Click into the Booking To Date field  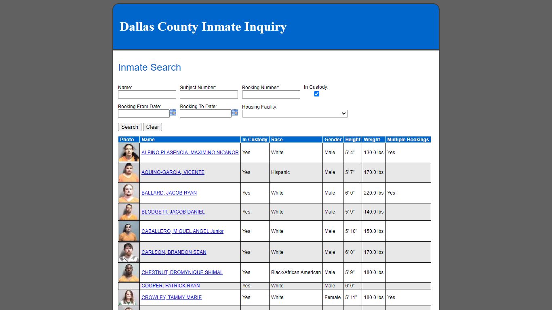coord(206,114)
